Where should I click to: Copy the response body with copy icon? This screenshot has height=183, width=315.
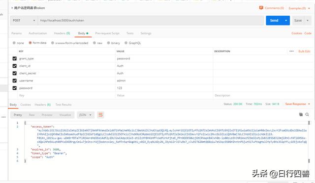(x=301, y=114)
